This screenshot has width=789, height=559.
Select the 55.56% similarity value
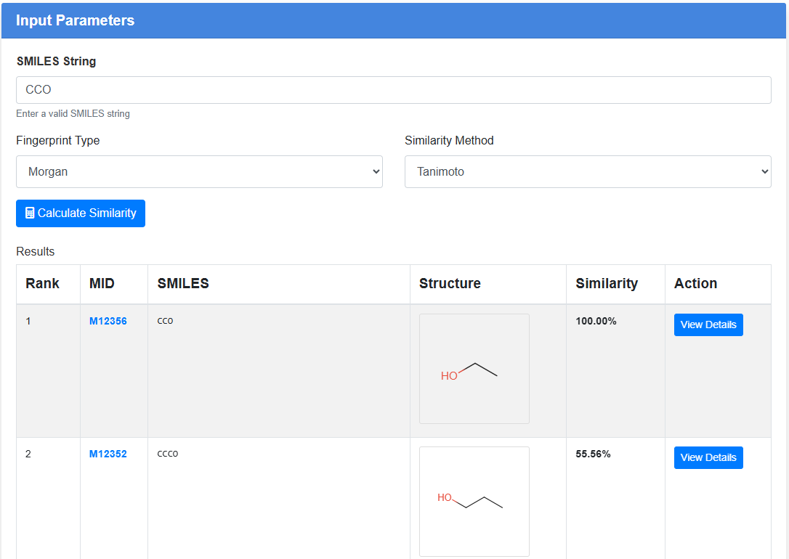point(594,454)
